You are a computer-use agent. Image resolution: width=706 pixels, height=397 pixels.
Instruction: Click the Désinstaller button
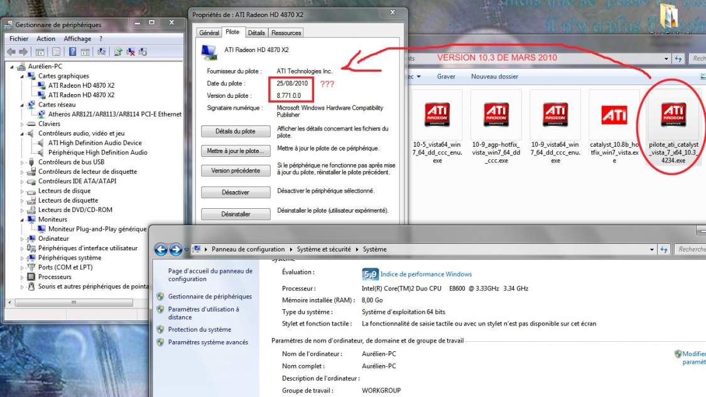coord(236,214)
